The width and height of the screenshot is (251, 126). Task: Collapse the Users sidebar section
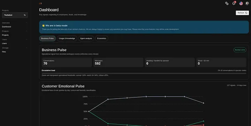coord(26,39)
